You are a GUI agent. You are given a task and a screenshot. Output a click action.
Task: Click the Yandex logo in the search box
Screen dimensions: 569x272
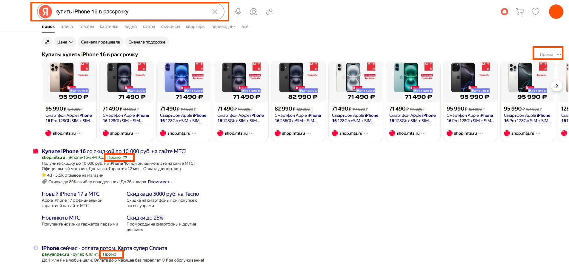coord(45,12)
